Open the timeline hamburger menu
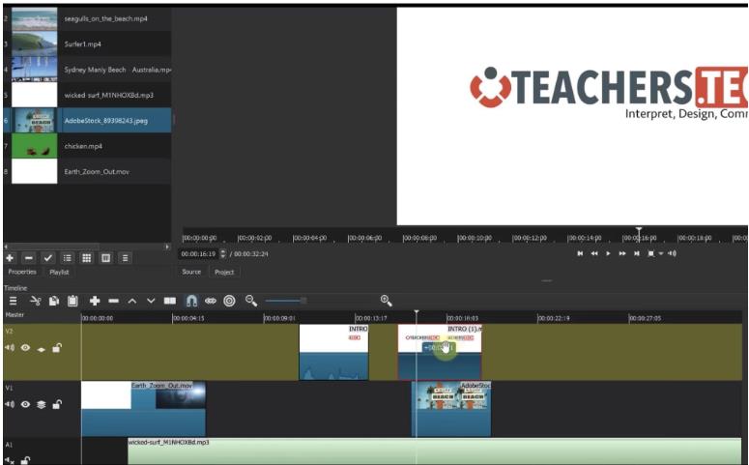 13,301
